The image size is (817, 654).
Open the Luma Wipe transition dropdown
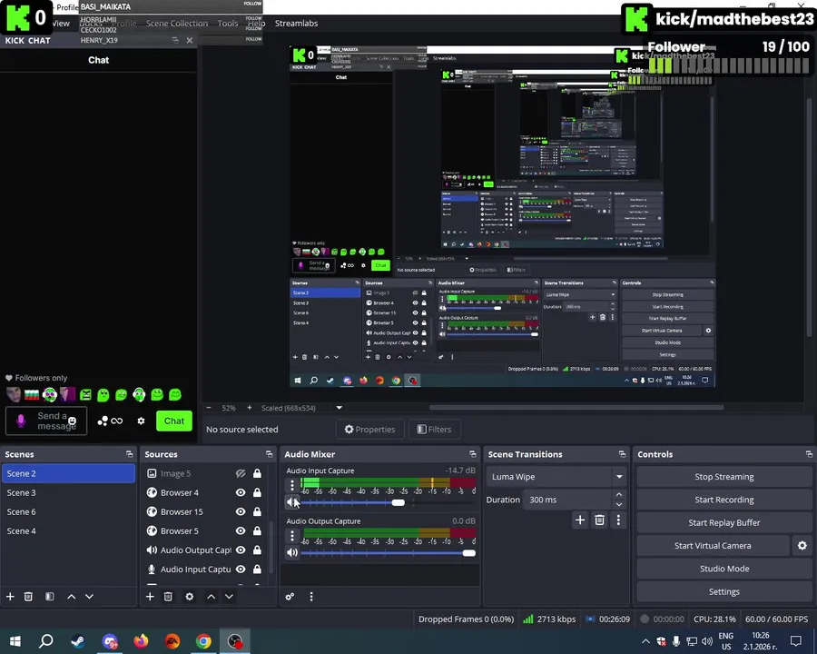click(x=556, y=477)
